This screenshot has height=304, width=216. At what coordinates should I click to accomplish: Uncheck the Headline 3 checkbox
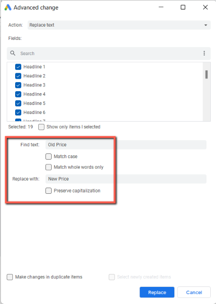pyautogui.click(x=18, y=85)
